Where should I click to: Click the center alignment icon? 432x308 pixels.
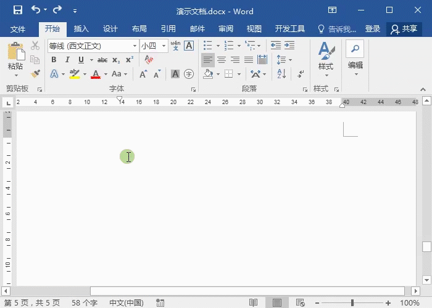point(222,60)
